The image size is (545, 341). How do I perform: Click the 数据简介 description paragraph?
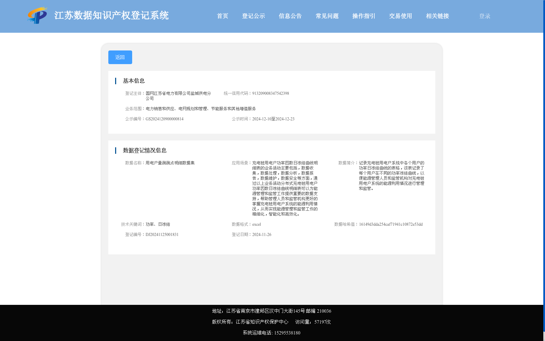(x=392, y=176)
